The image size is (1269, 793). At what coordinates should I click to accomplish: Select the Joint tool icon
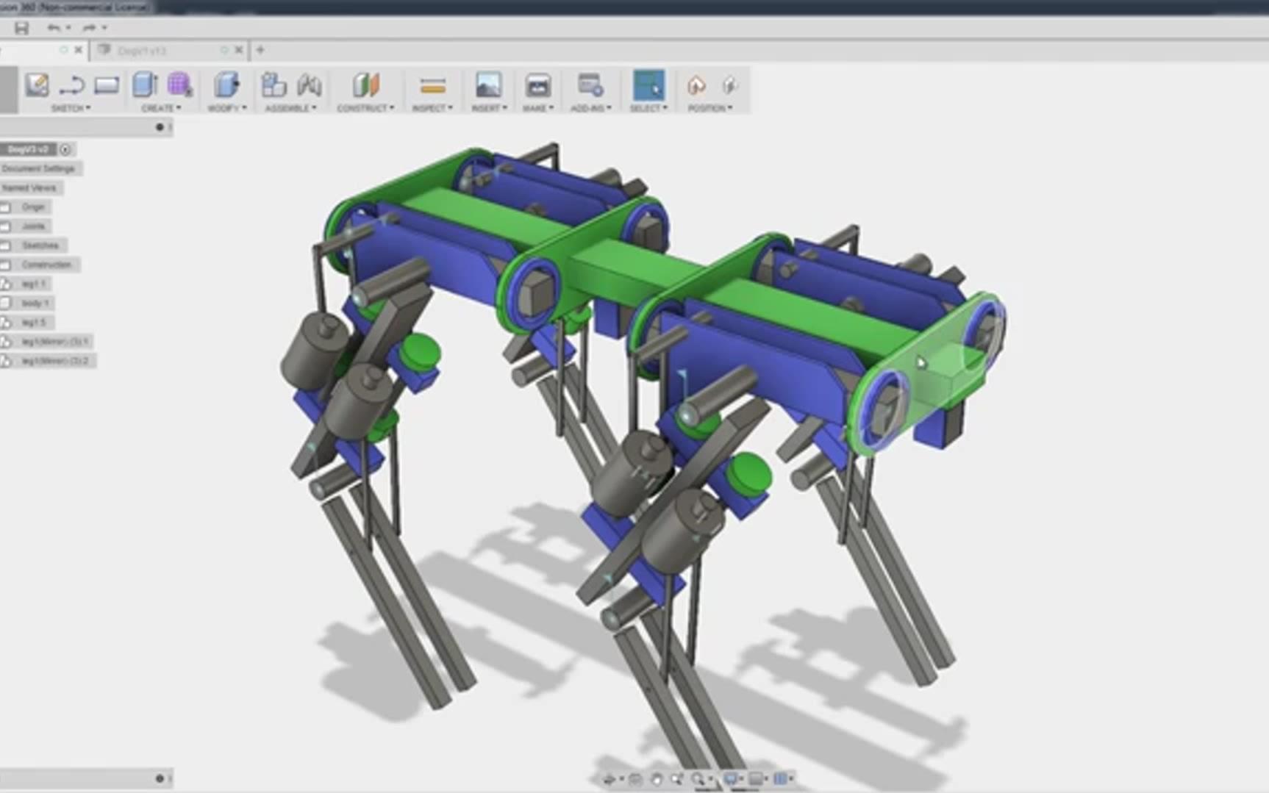[310, 85]
